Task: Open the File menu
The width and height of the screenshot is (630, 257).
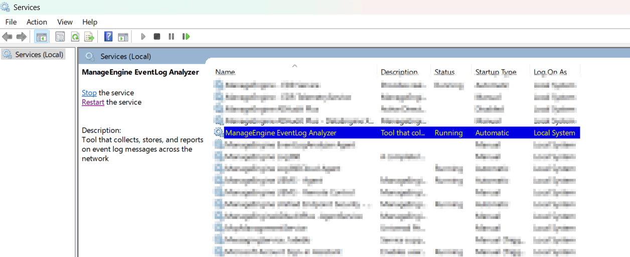Action: 11,22
